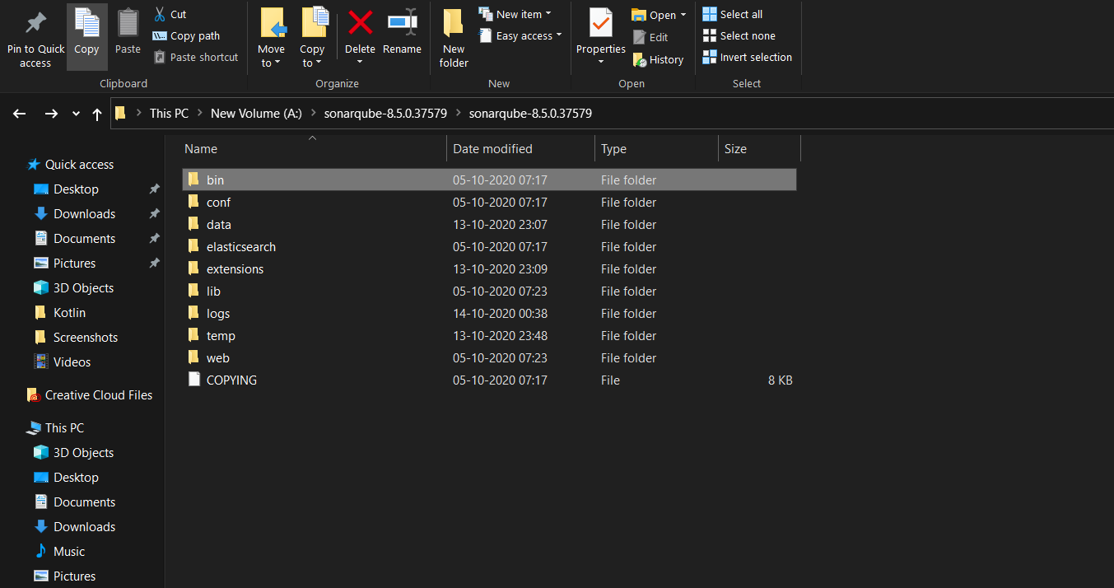Go forward with the right arrow
This screenshot has width=1114, height=588.
tap(51, 114)
